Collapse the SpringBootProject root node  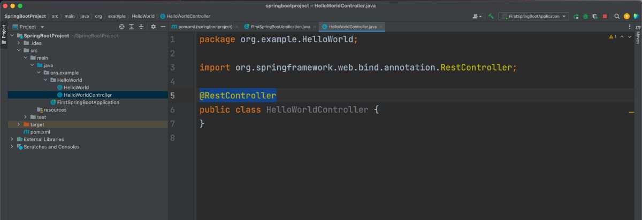12,36
